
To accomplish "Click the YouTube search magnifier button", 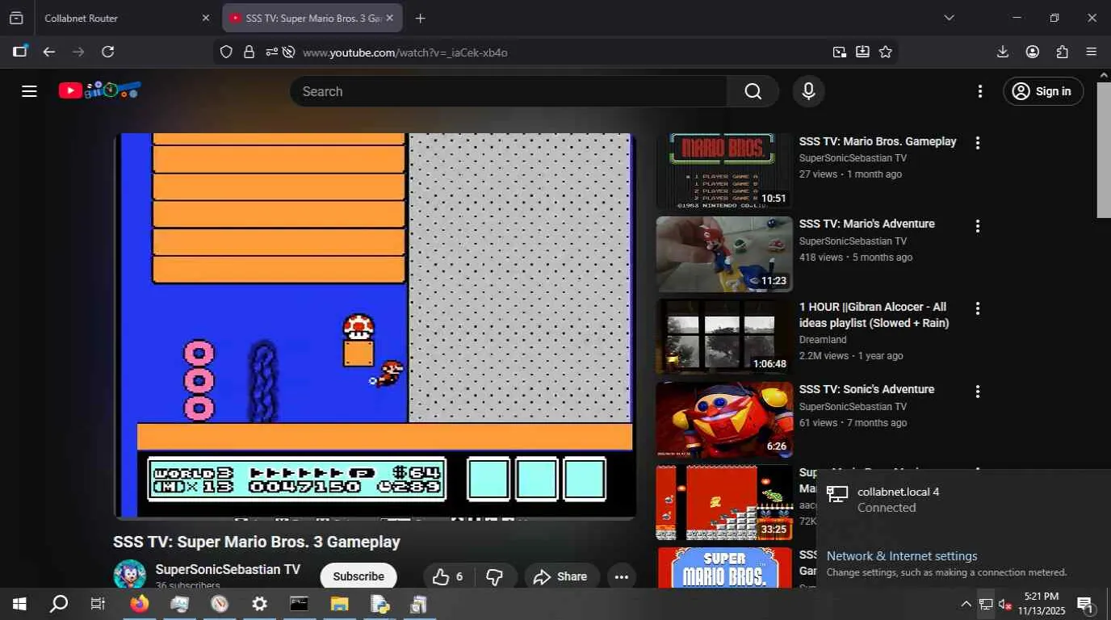I will pyautogui.click(x=753, y=91).
